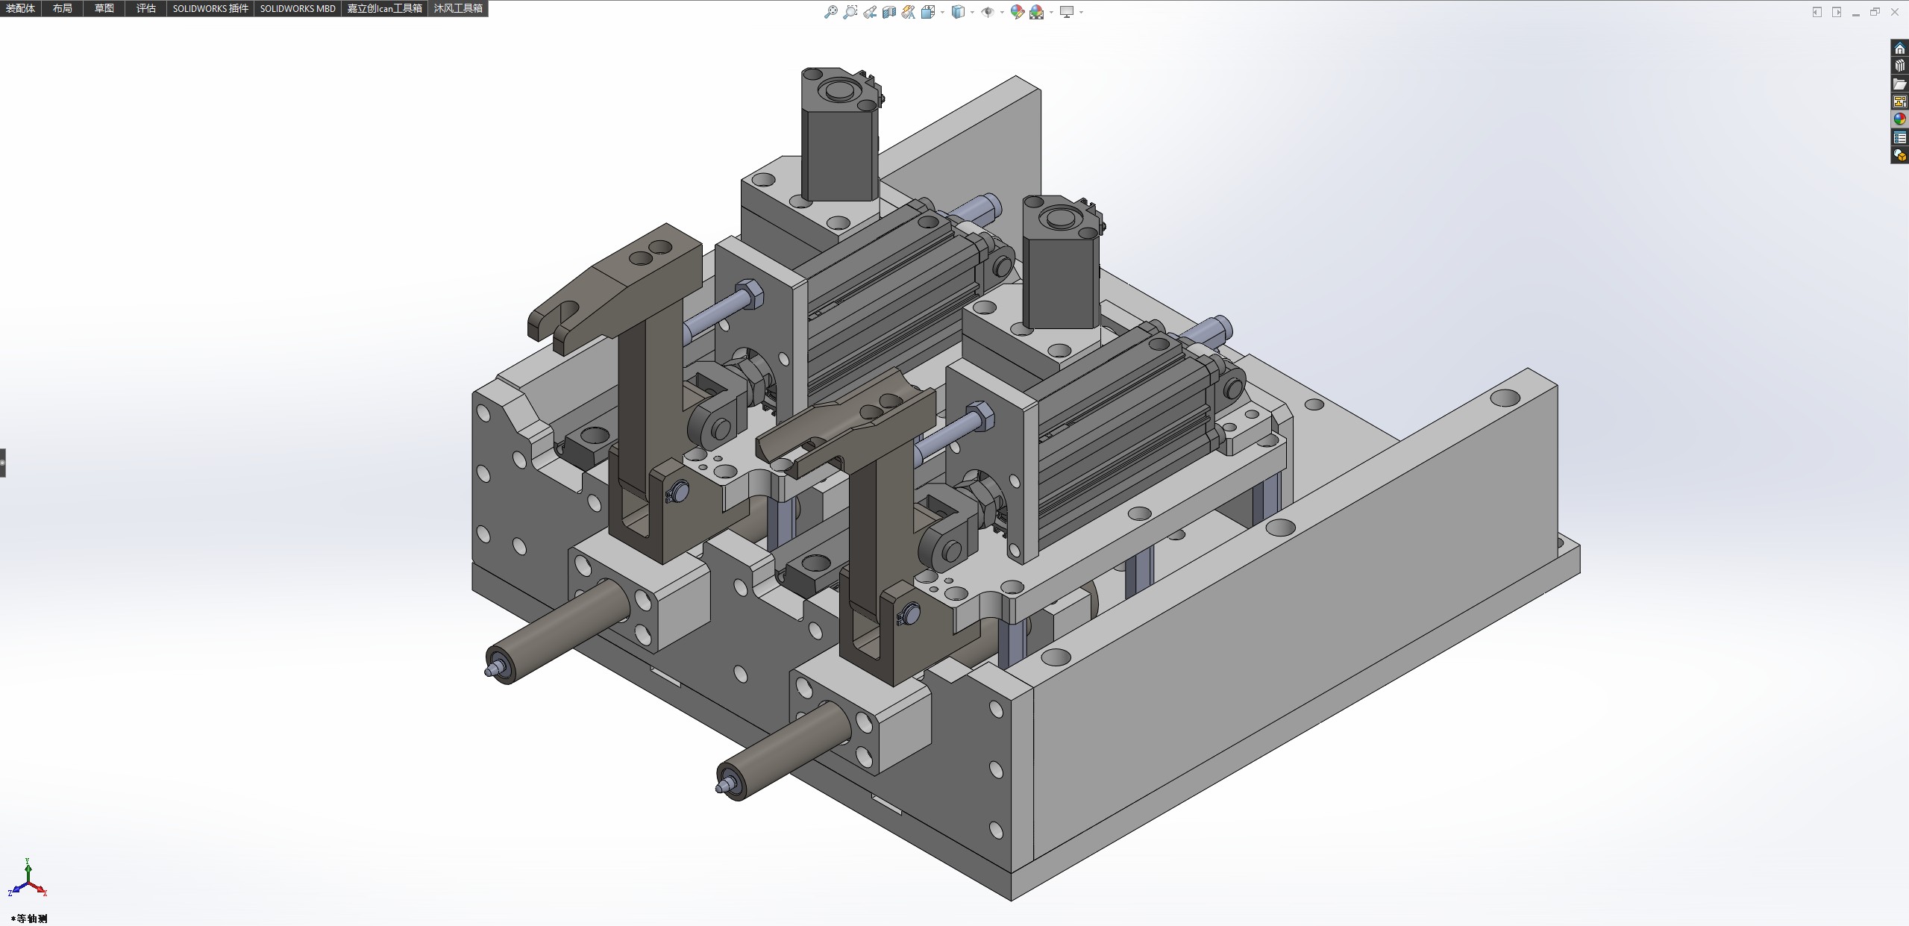Select the Zoom to Area tool
Image resolution: width=1909 pixels, height=926 pixels.
tap(850, 12)
